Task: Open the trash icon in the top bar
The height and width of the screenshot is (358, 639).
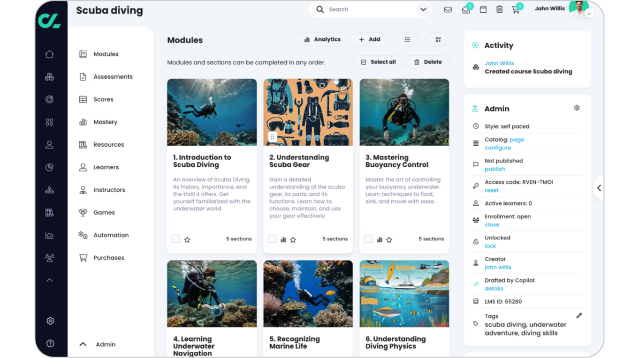Action: (x=499, y=9)
